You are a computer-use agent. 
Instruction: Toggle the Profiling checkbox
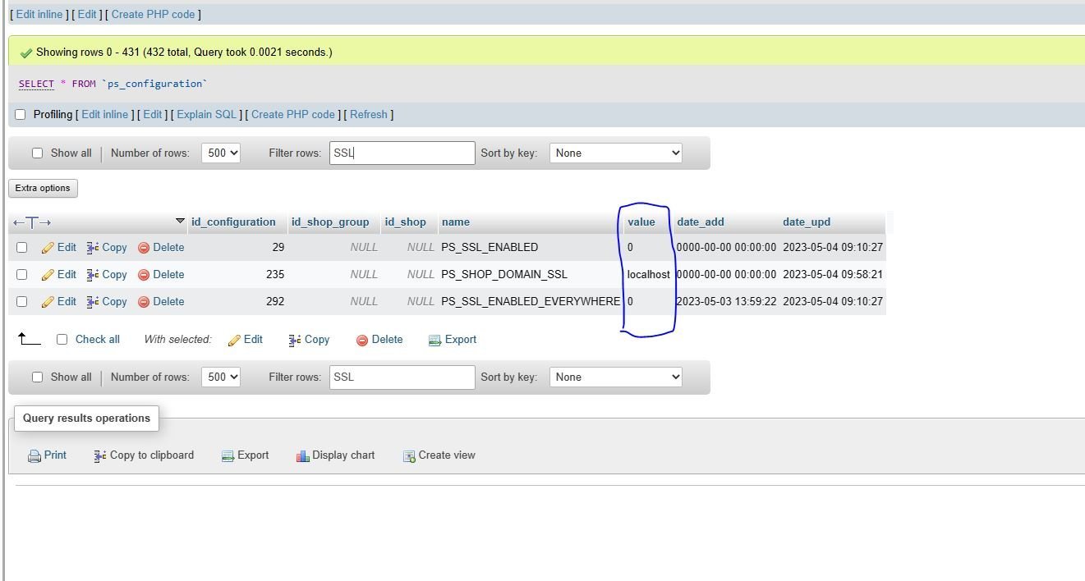pyautogui.click(x=21, y=115)
